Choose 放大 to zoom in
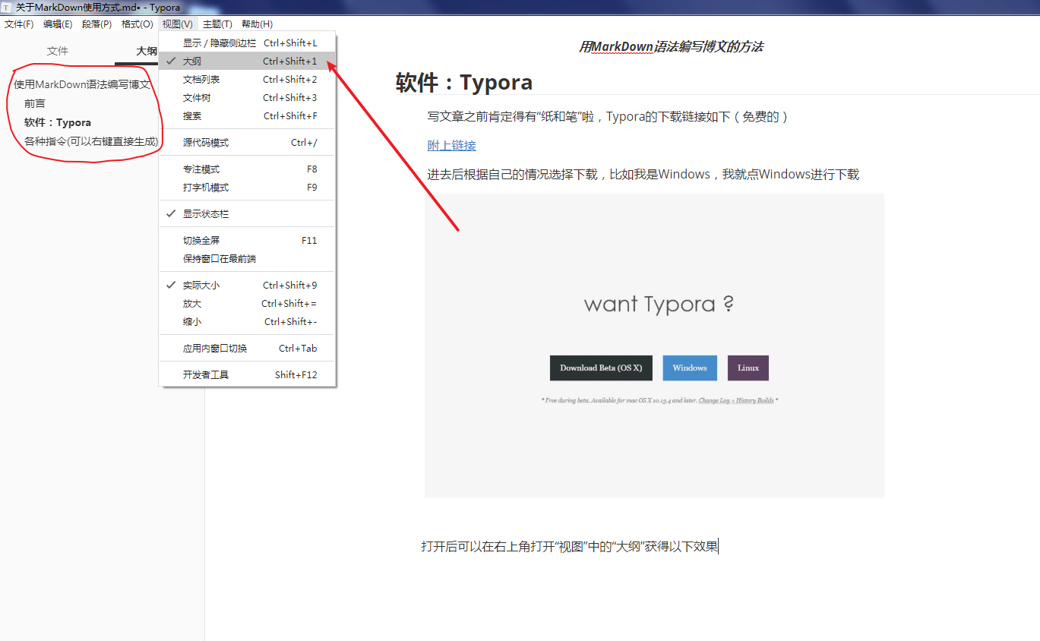 tap(247, 303)
